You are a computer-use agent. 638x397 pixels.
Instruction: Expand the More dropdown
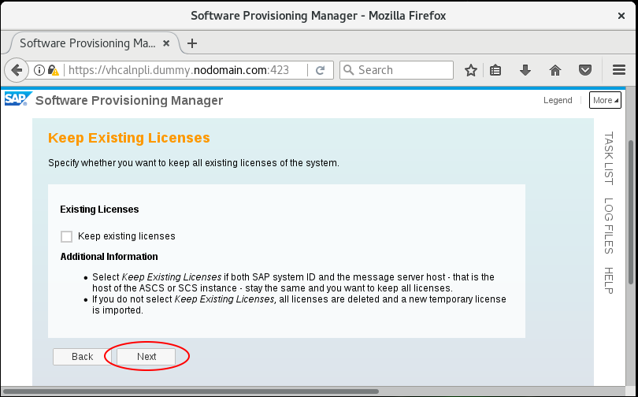point(605,100)
